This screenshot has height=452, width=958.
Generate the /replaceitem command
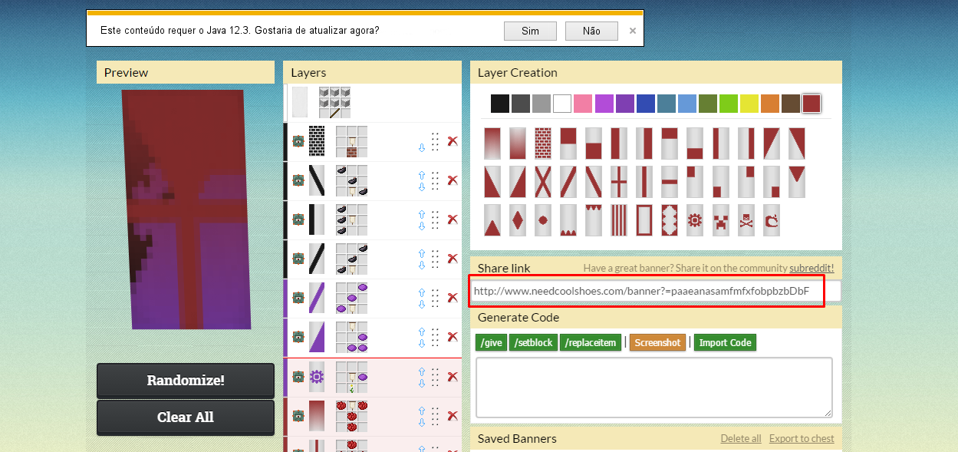(x=591, y=342)
